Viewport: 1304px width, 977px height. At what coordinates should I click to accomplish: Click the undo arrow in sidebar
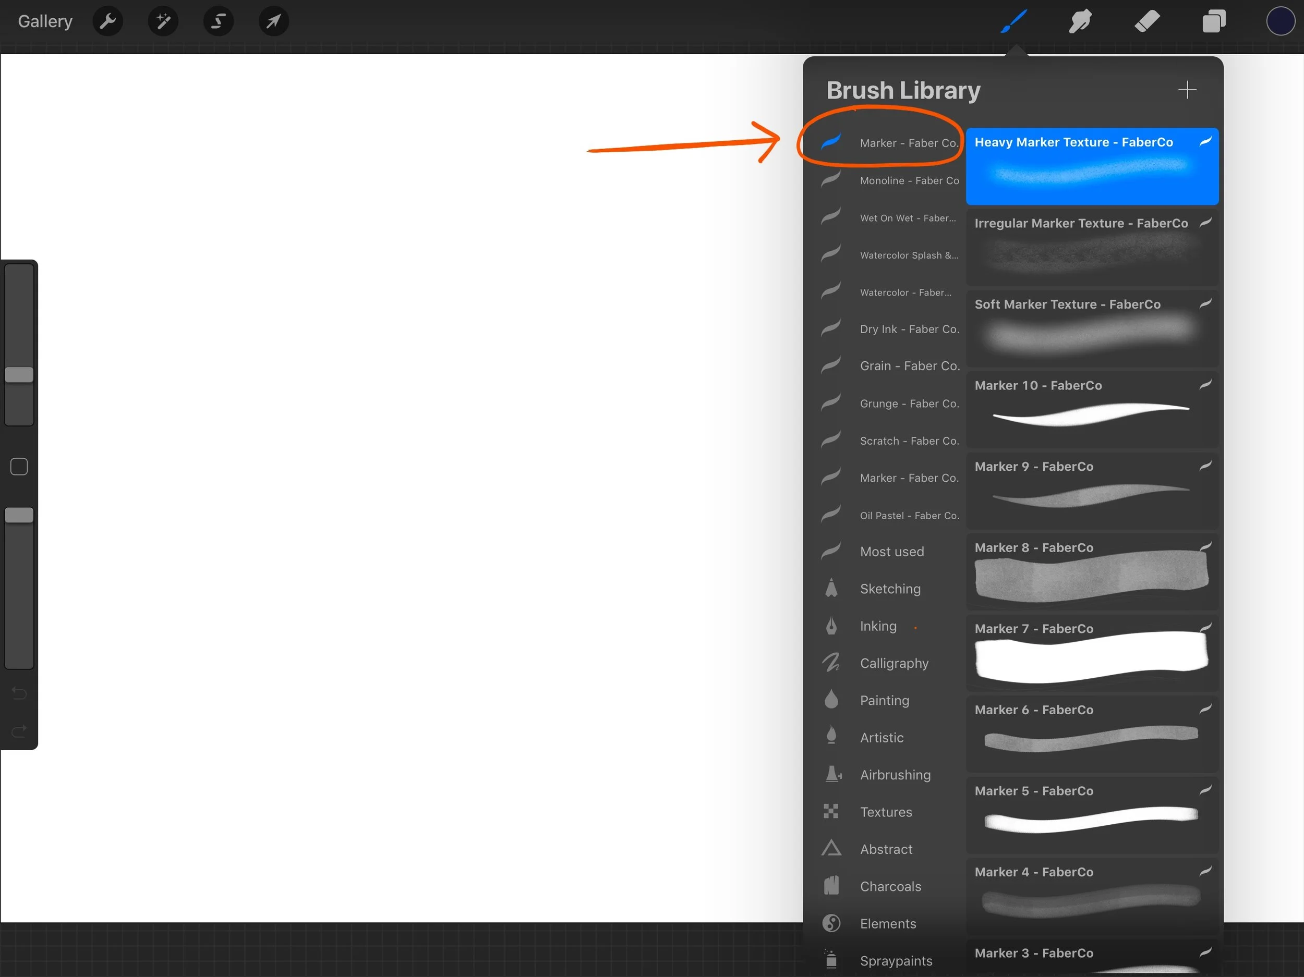click(19, 693)
